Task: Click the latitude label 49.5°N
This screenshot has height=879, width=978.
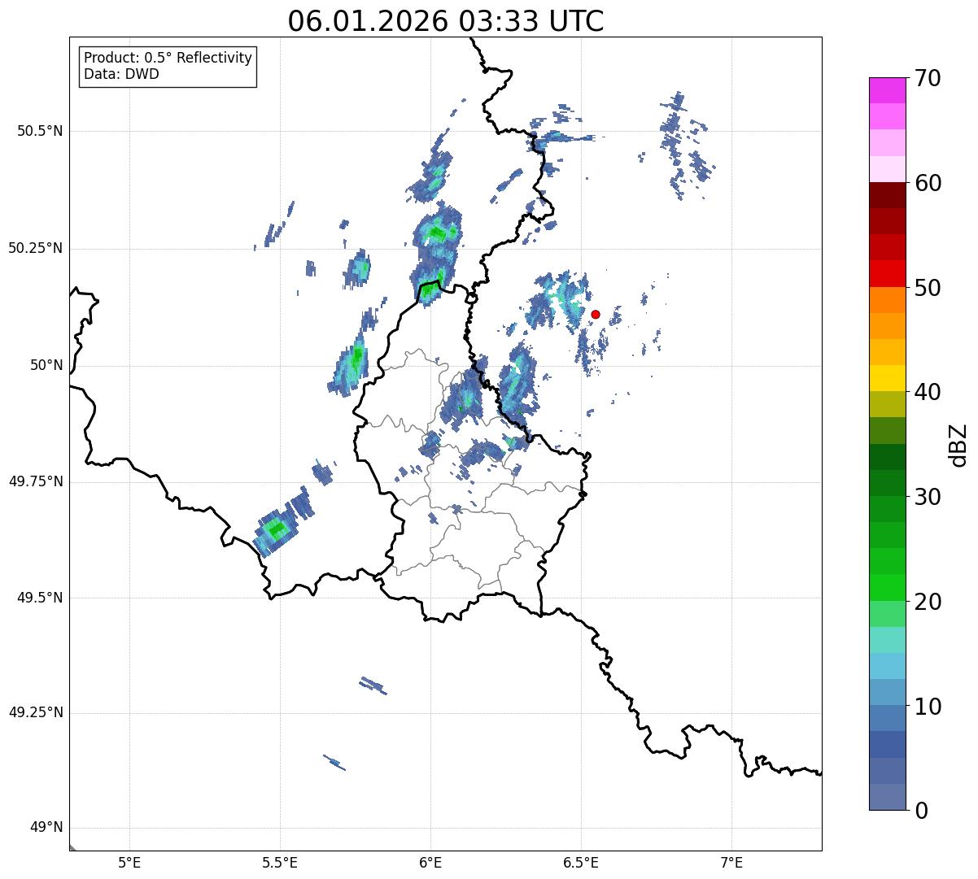Action: click(40, 598)
